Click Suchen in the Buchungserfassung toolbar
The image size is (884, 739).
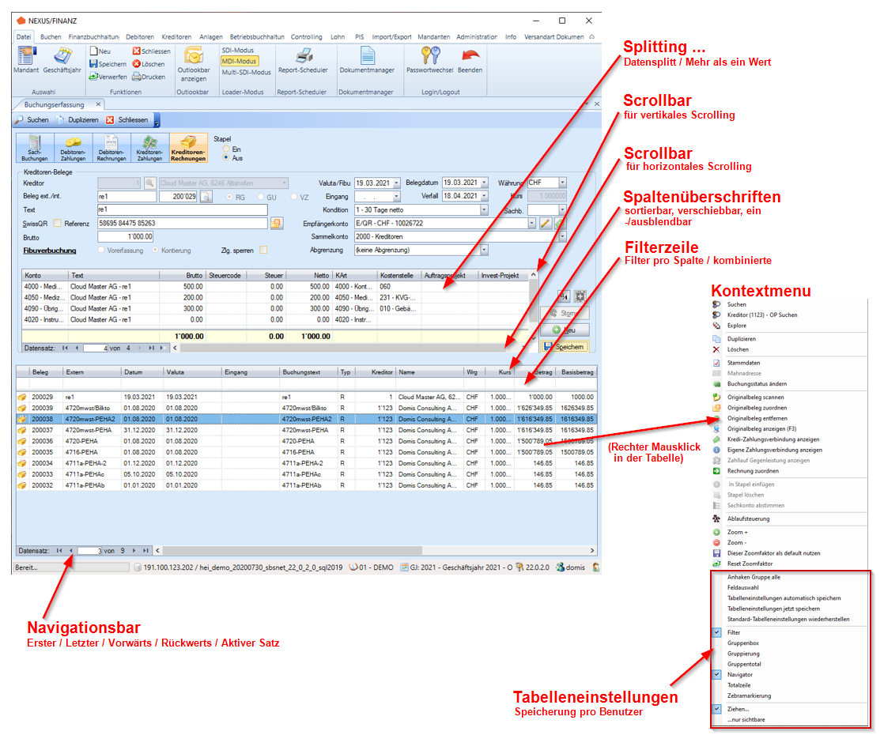tap(32, 120)
